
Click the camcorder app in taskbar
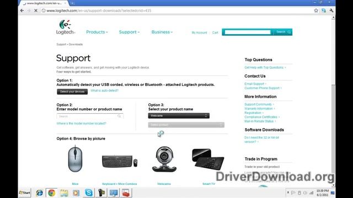click(101, 193)
